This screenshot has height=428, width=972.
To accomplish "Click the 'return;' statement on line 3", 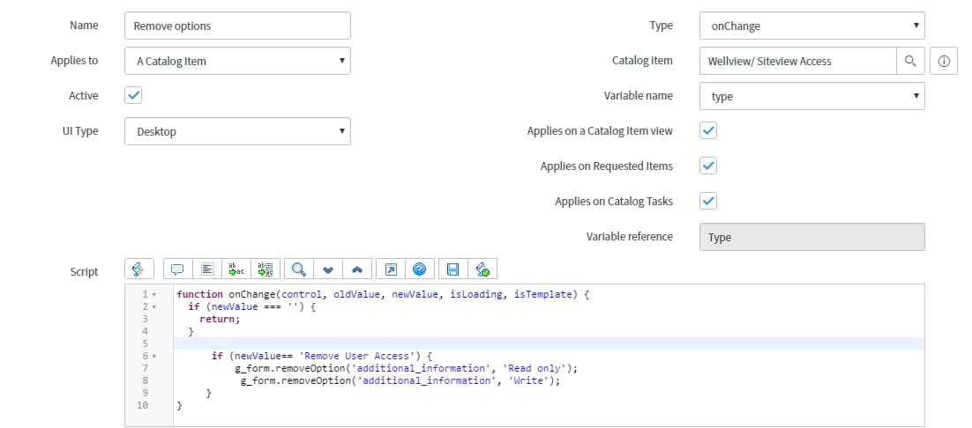I will click(220, 319).
